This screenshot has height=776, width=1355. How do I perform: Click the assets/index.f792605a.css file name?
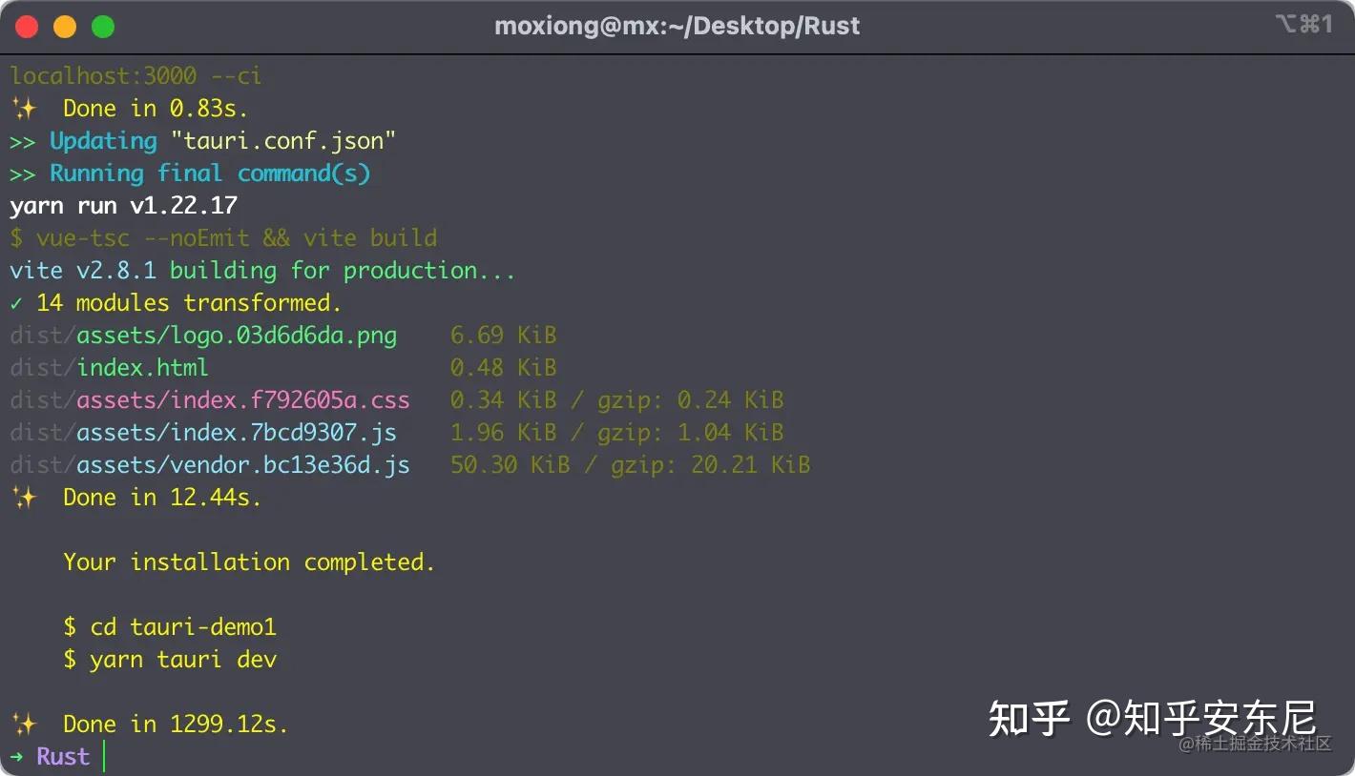pos(242,400)
